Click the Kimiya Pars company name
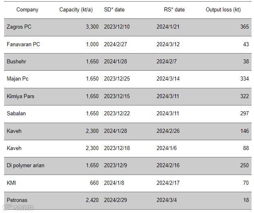The height and width of the screenshot is (213, 254). (x=20, y=96)
